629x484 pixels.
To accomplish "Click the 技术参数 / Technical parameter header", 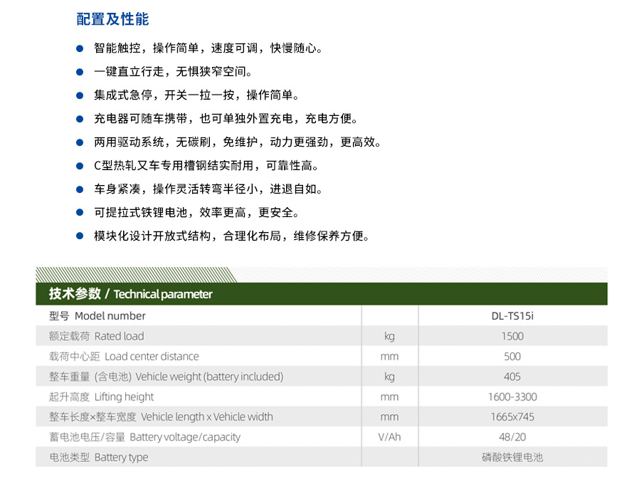I will 130,294.
